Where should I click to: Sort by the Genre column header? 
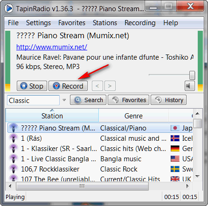133,116
